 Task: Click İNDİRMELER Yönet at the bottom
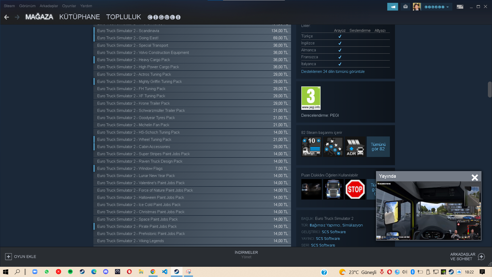pyautogui.click(x=246, y=255)
